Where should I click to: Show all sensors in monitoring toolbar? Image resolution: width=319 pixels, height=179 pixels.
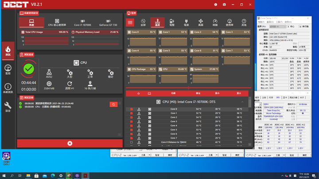tap(143, 23)
